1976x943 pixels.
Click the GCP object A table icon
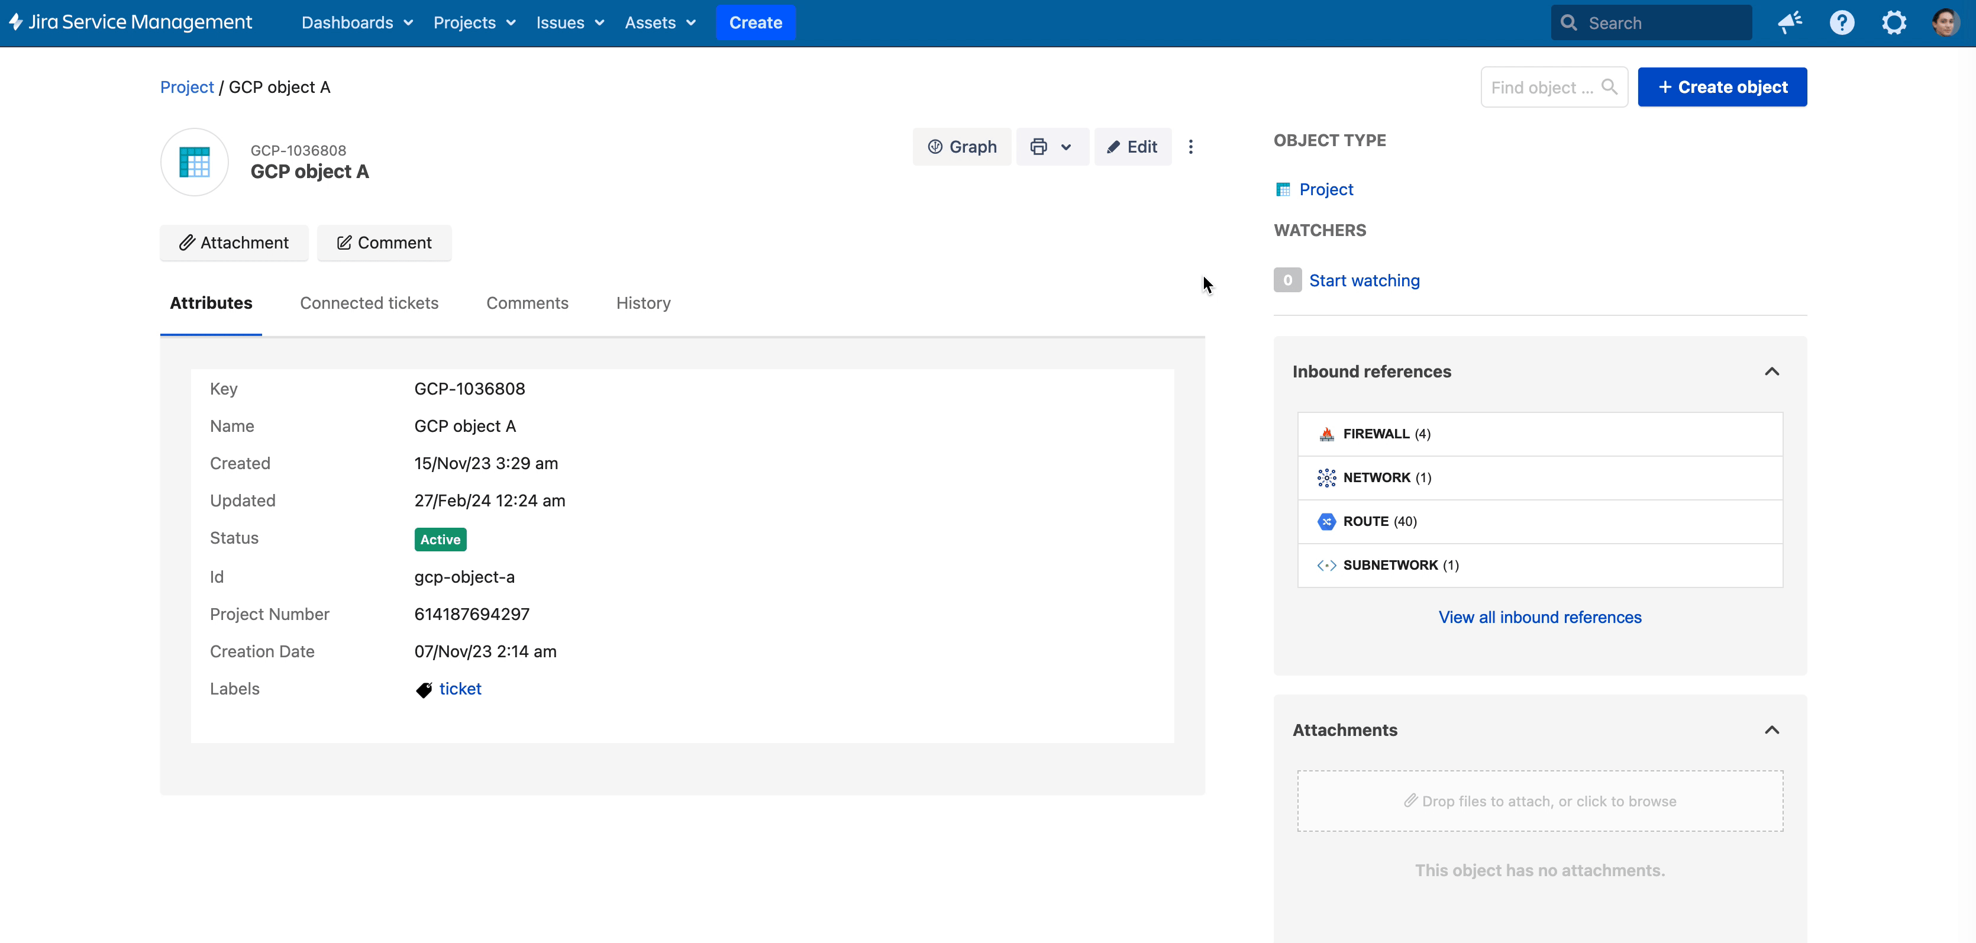coord(194,162)
